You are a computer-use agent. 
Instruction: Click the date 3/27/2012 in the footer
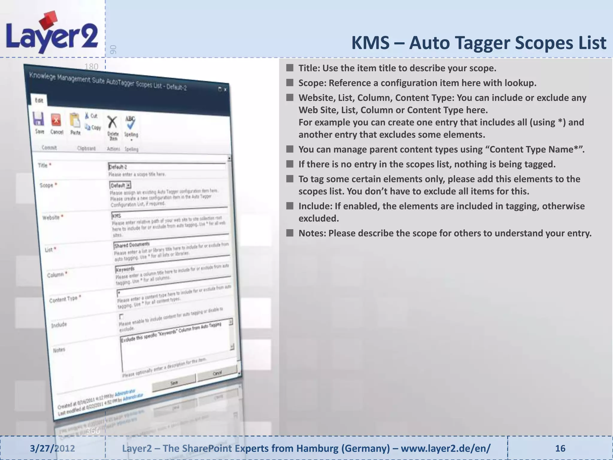point(52,448)
